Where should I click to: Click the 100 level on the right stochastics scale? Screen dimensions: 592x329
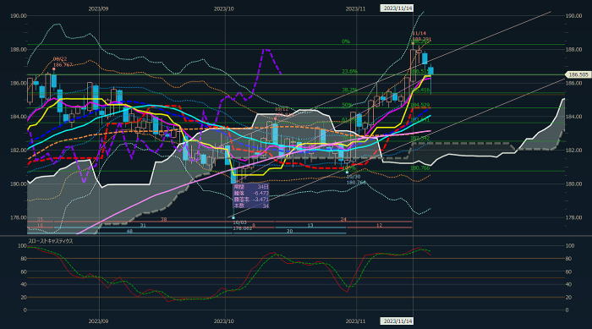[570, 246]
